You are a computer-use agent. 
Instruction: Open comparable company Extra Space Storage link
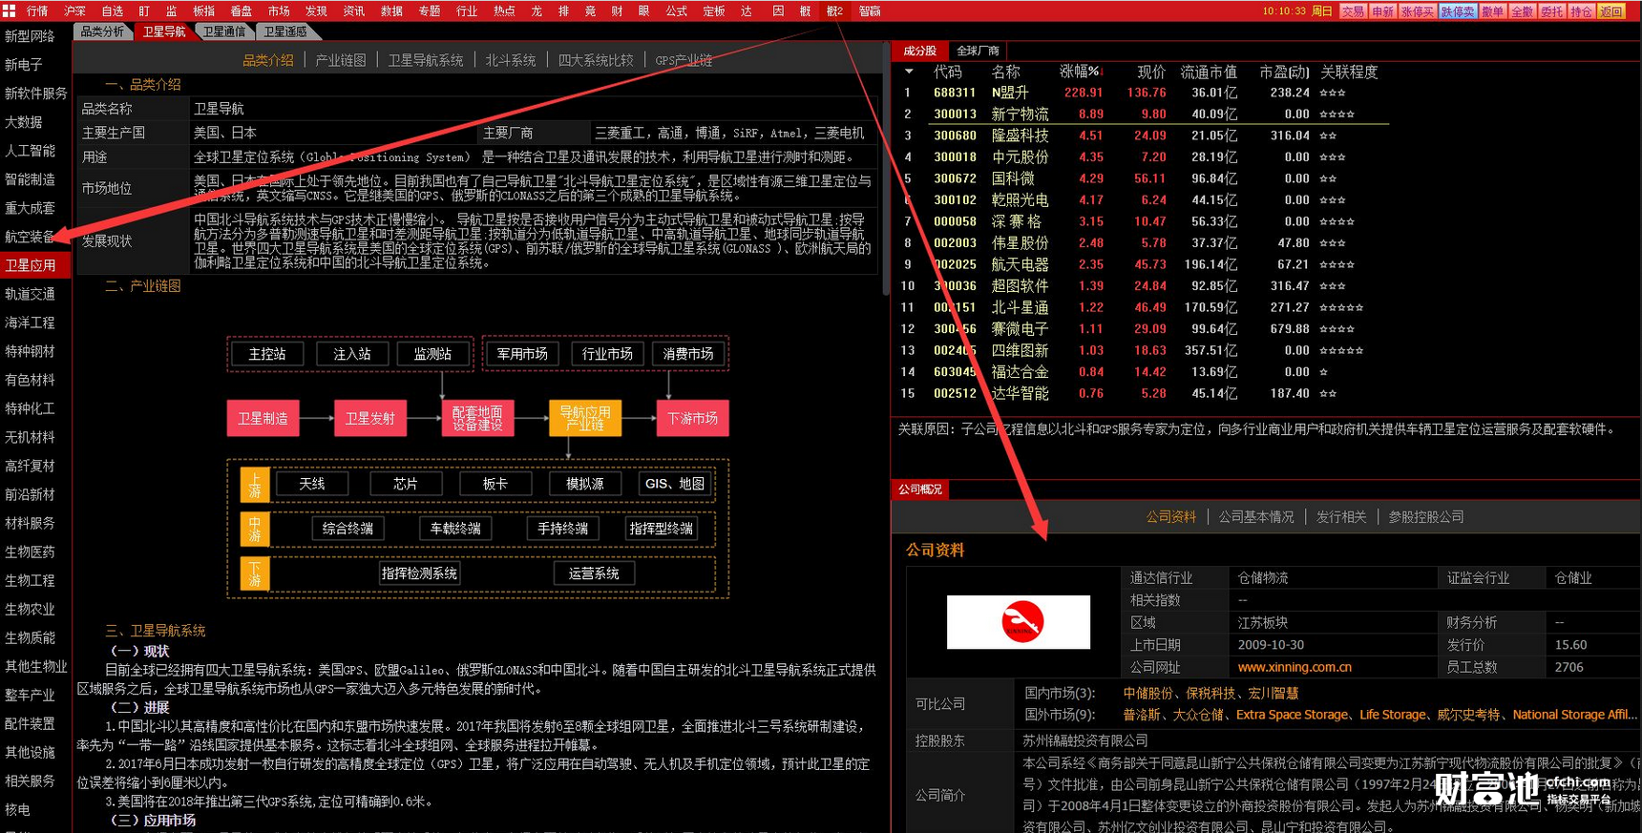pos(1293,715)
